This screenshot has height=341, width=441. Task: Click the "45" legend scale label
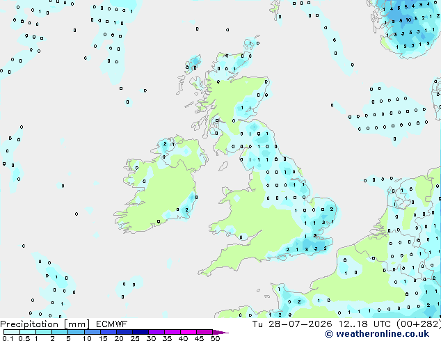[199, 338]
